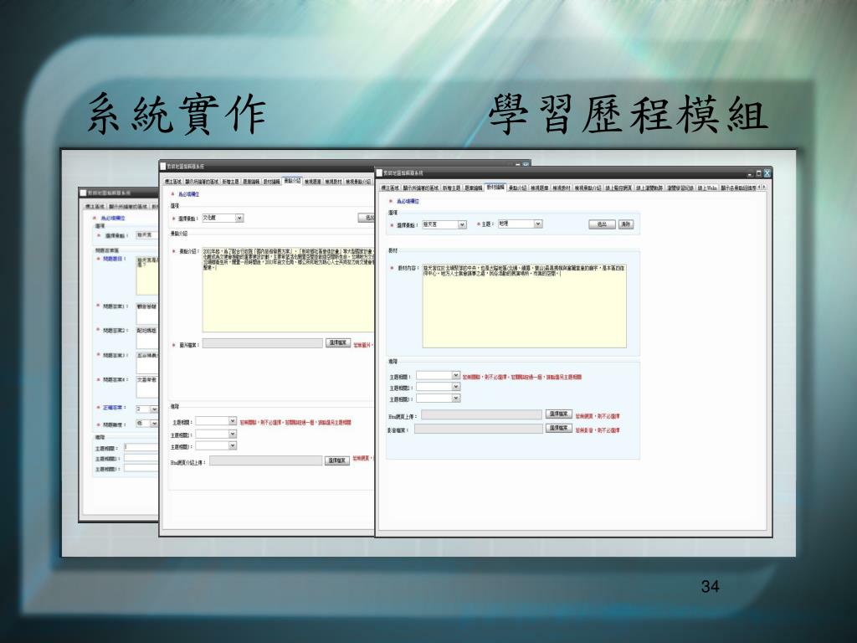Click the 為必填欄位 link in the middle window
The width and height of the screenshot is (857, 643).
coord(189,194)
